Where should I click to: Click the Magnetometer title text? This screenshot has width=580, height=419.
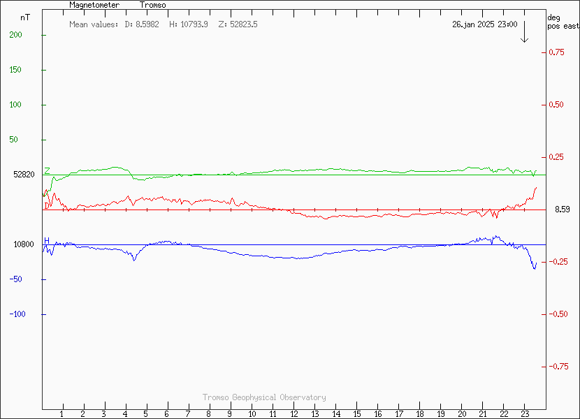pos(94,5)
